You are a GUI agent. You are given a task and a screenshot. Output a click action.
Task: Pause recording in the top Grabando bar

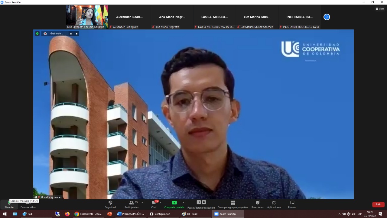tap(71, 34)
